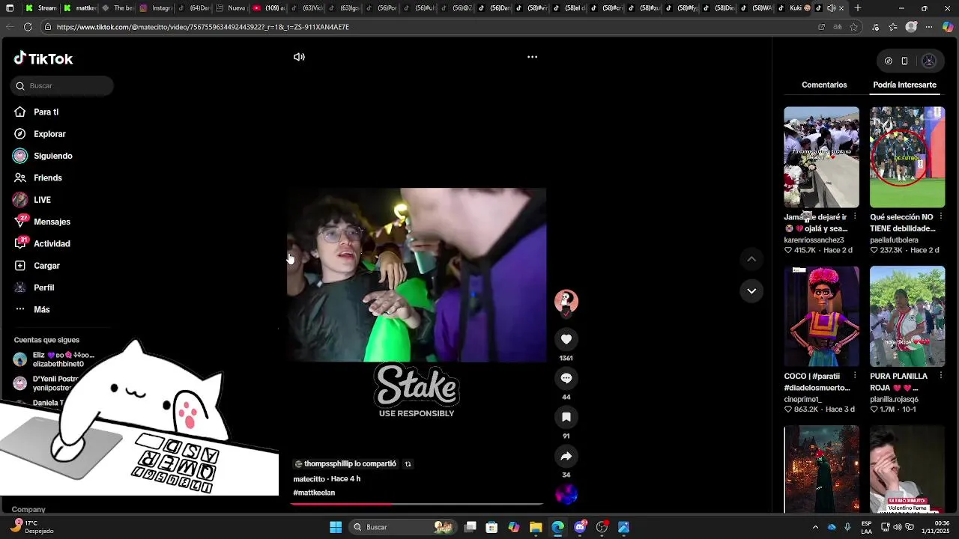Click the planilla.rojasq6 username
This screenshot has width=959, height=539.
coord(894,400)
